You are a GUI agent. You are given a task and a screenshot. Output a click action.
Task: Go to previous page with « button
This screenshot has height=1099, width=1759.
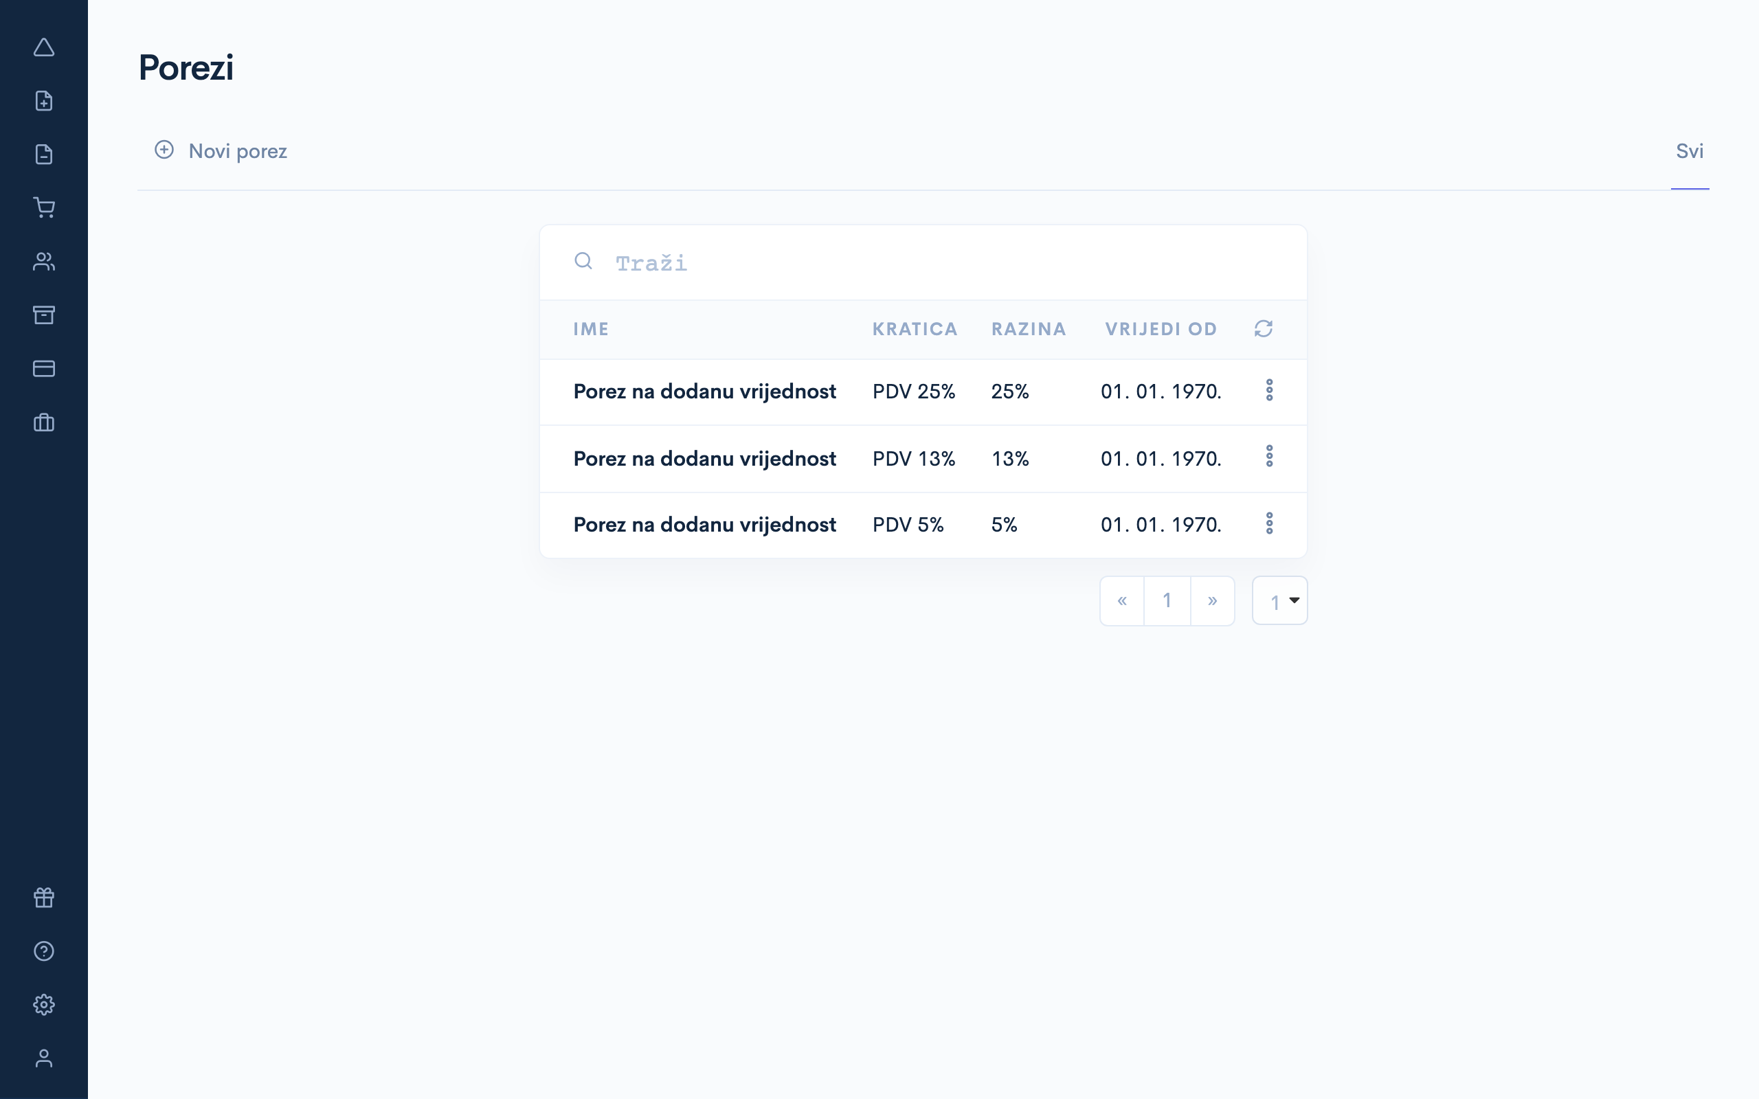coord(1121,601)
